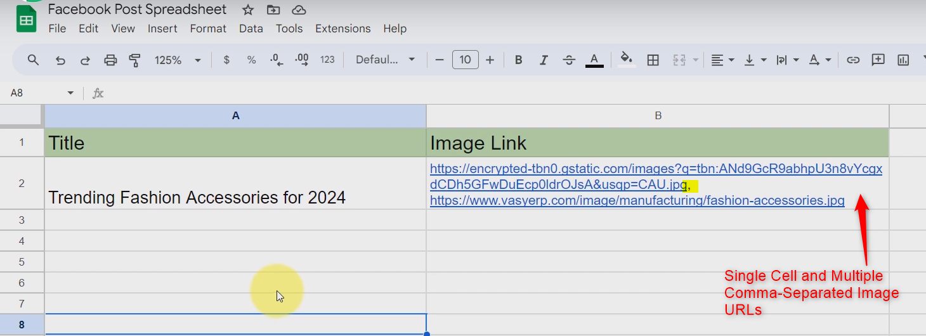
Task: Toggle strikethrough formatting
Action: (569, 60)
